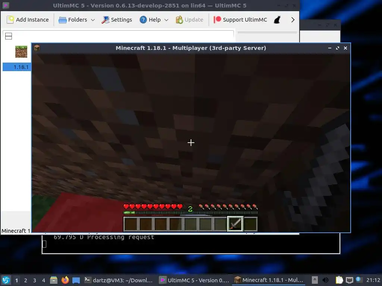
Task: Click the update notification tray icon
Action: click(x=358, y=279)
